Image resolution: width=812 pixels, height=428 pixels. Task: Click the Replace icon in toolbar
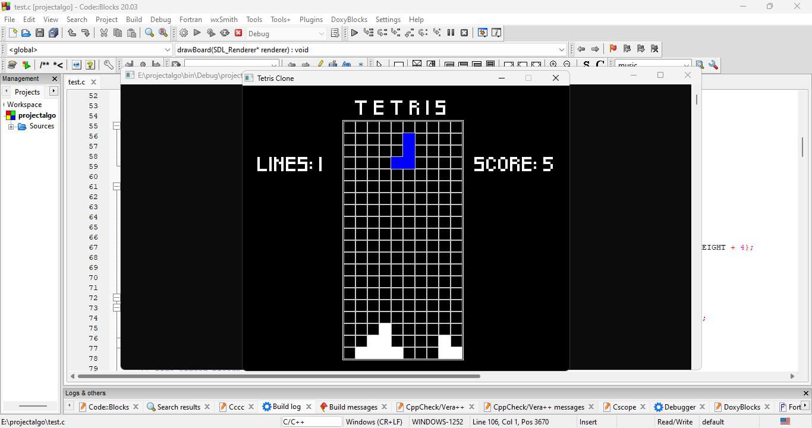(163, 33)
